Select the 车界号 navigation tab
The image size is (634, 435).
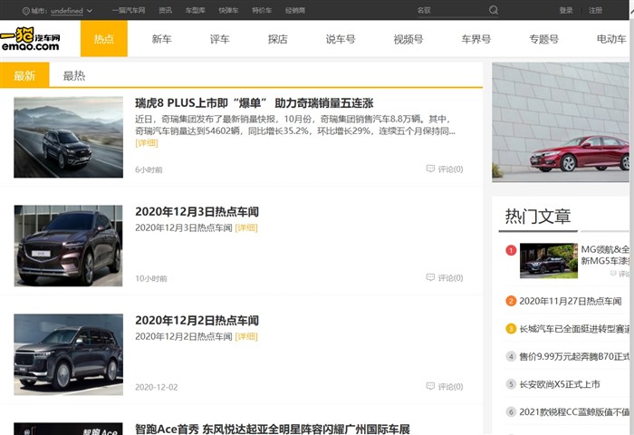click(x=475, y=39)
